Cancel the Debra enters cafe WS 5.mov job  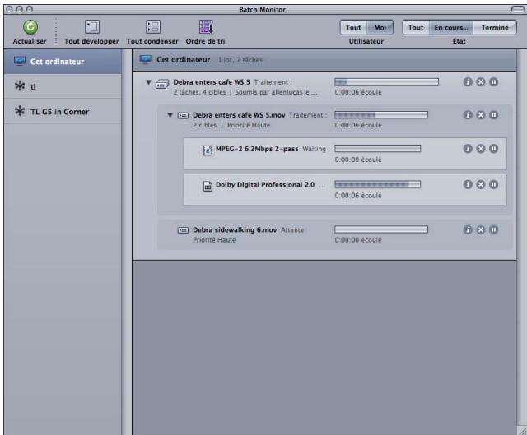pos(481,115)
